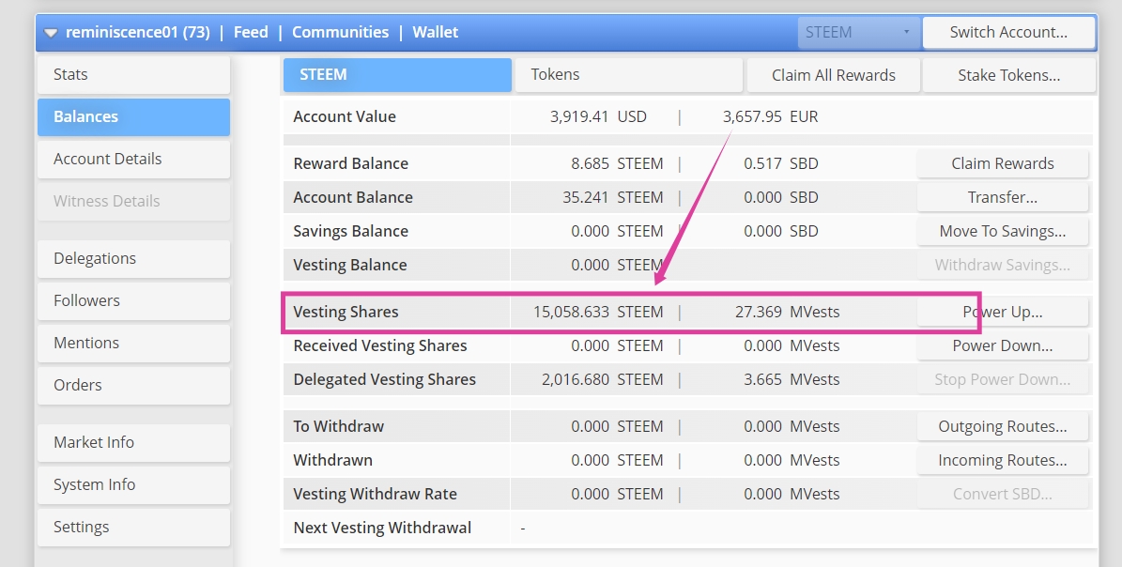Select the Stats sidebar item
The width and height of the screenshot is (1122, 567).
click(134, 74)
